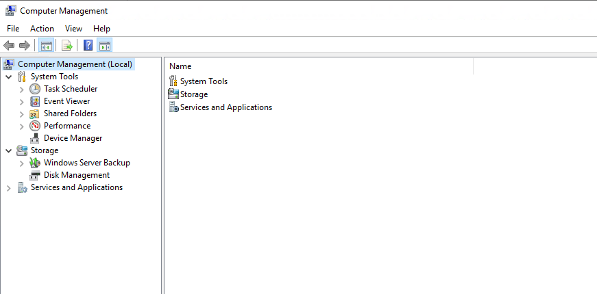
Task: Expand the Windows Server Backup node
Action: pyautogui.click(x=22, y=163)
